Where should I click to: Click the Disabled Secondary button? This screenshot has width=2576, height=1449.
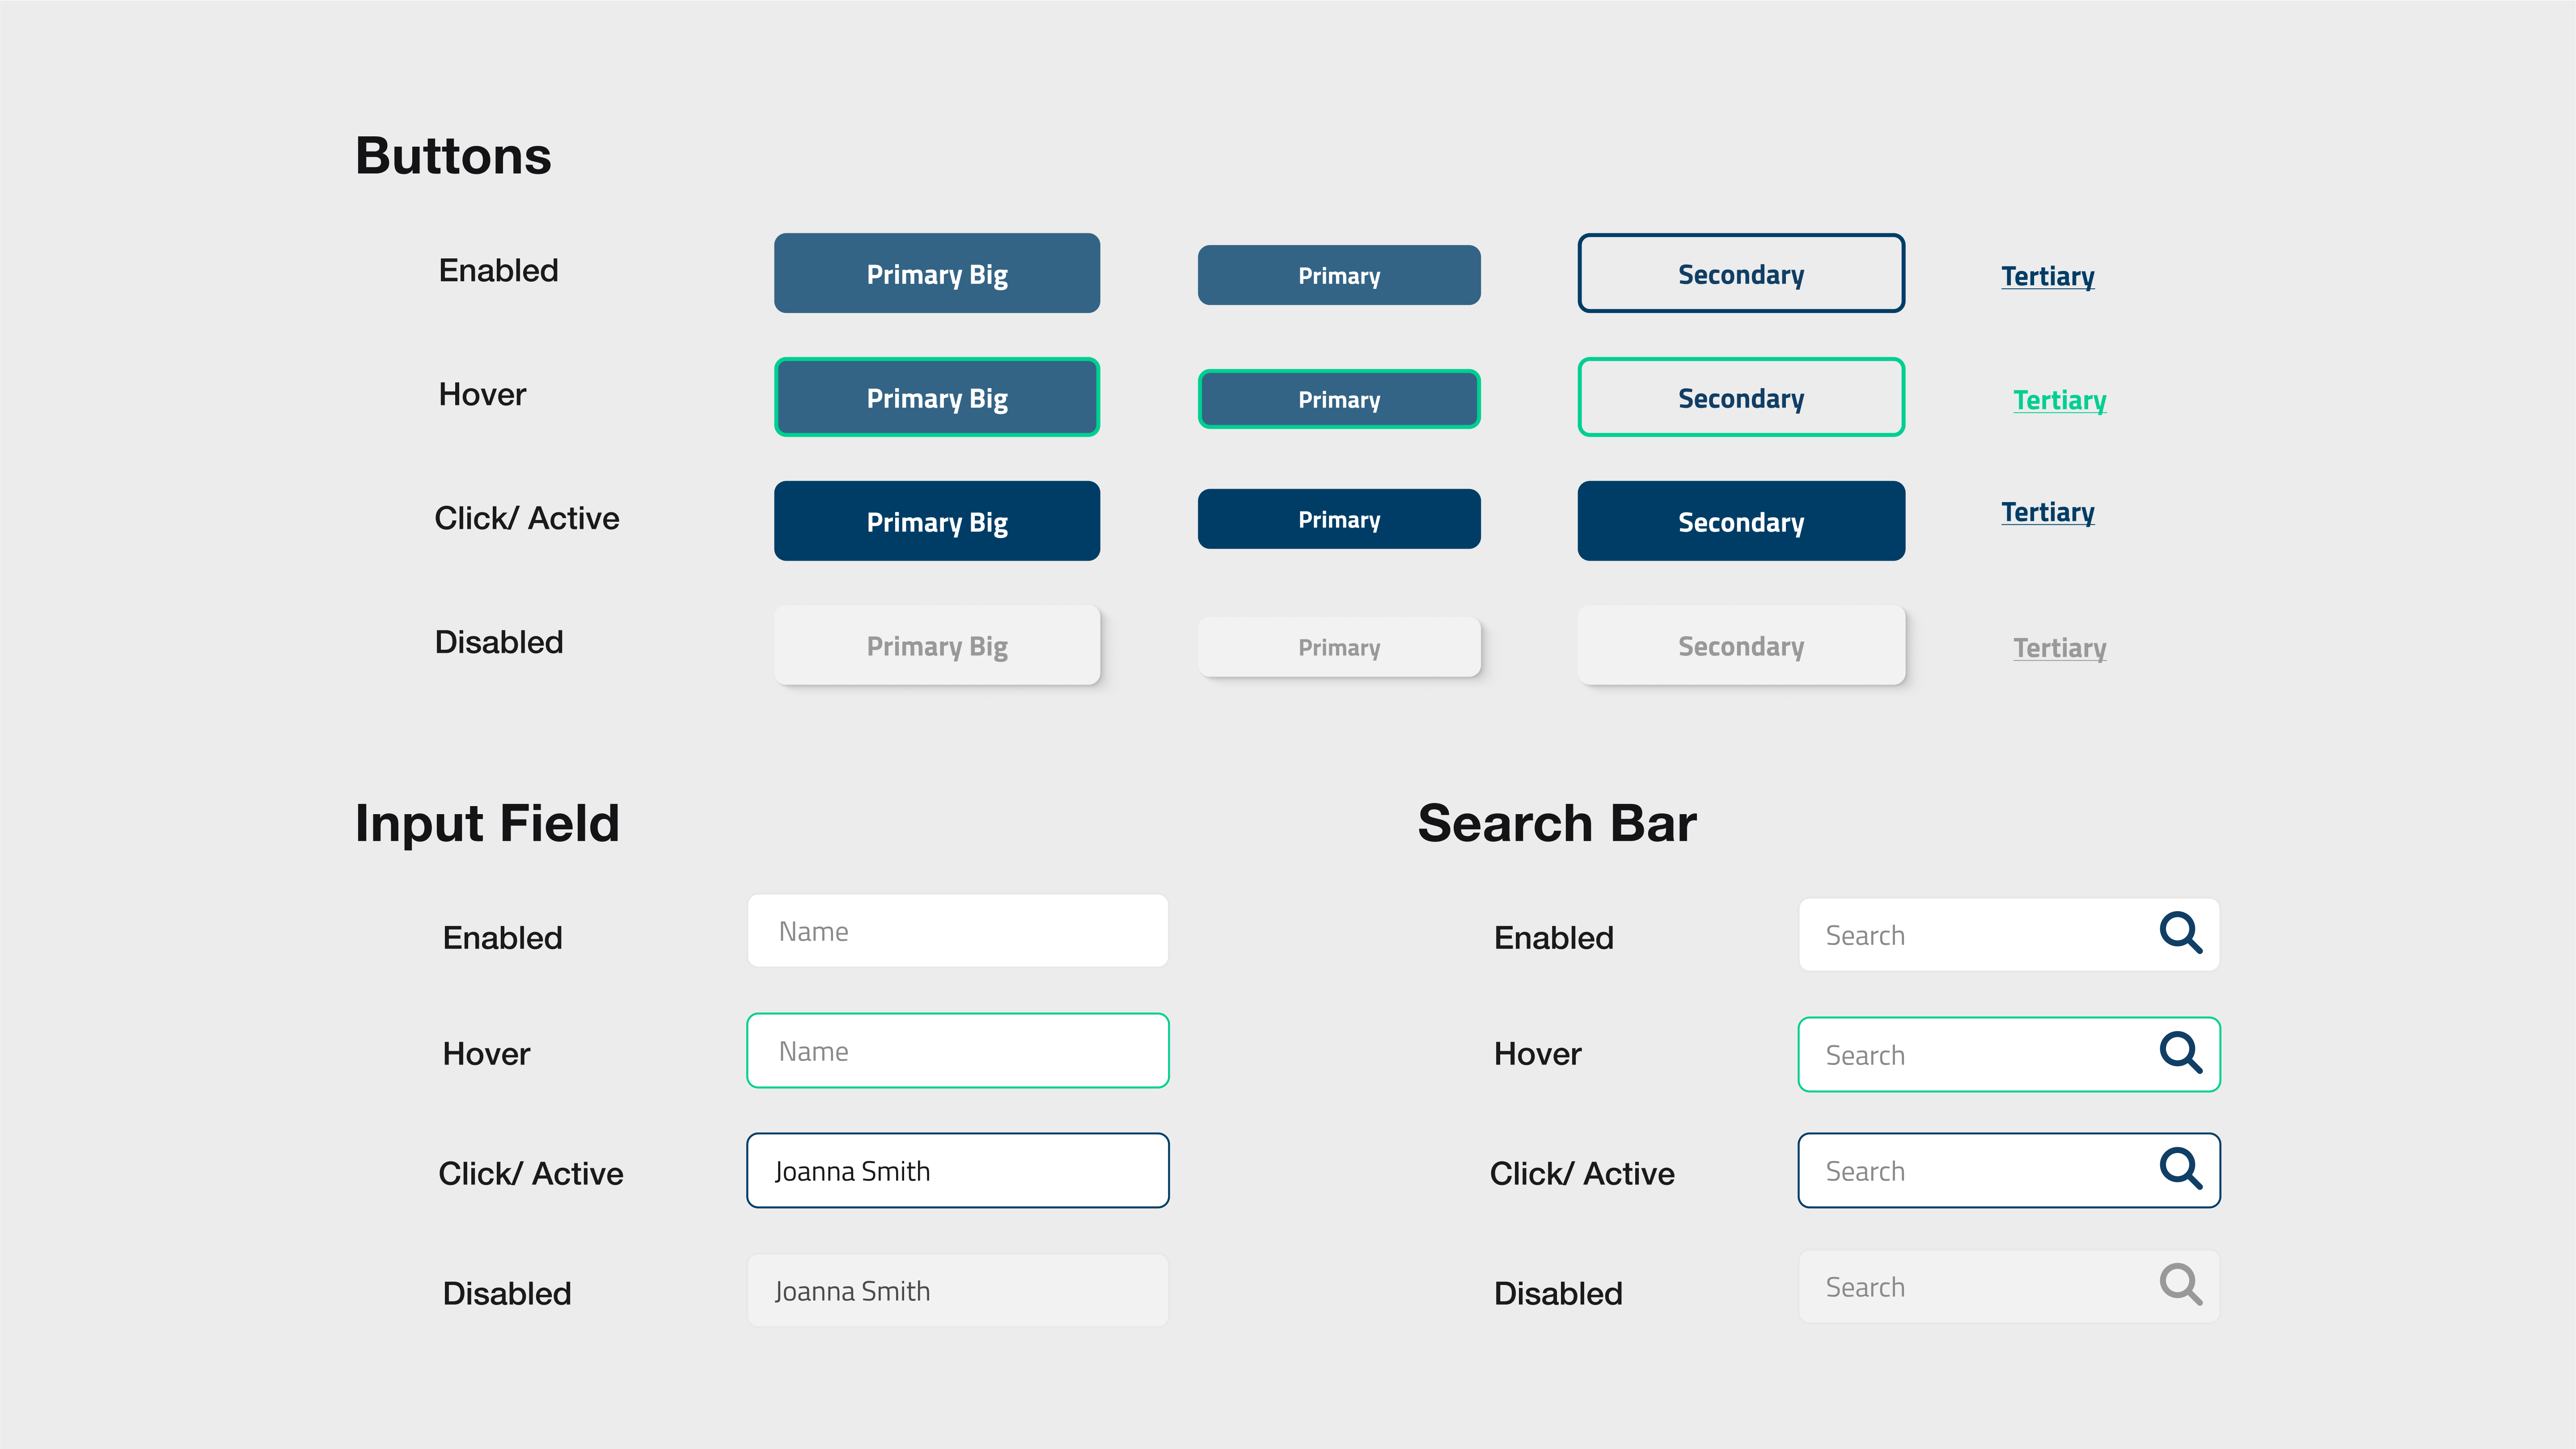click(1741, 645)
